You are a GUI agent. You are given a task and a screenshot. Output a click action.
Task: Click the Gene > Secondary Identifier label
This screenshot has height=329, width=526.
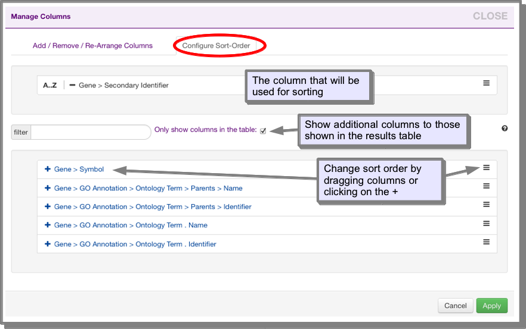[123, 85]
